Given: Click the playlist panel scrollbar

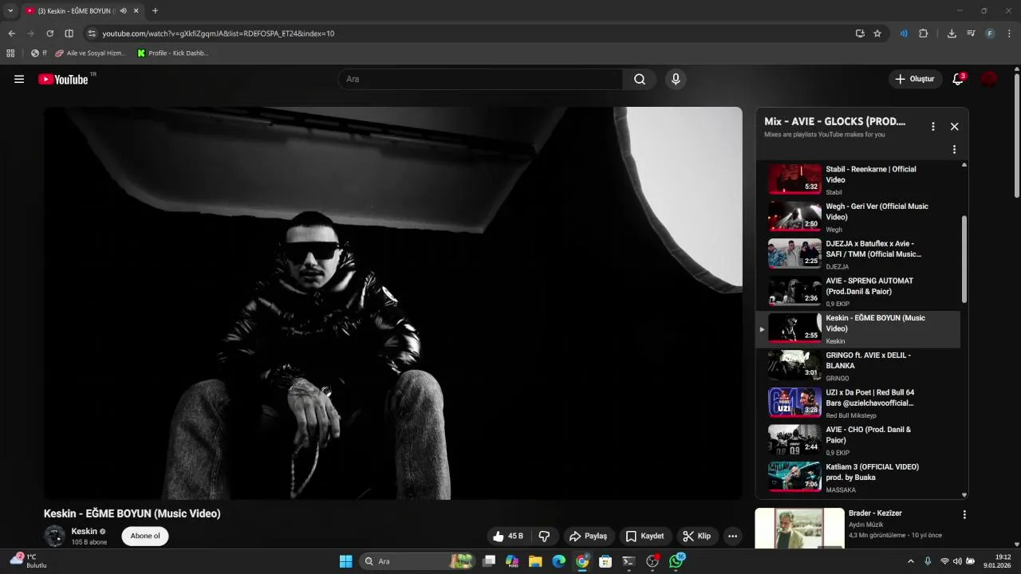Looking at the screenshot, I should 964,259.
